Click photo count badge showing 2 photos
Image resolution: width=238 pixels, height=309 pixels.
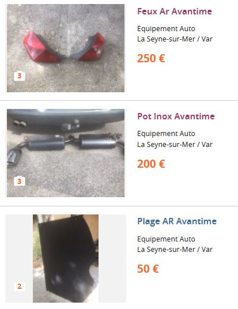[20, 286]
